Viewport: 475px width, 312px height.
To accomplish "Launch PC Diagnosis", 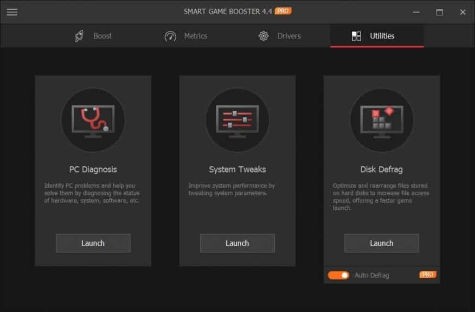I will click(x=93, y=243).
